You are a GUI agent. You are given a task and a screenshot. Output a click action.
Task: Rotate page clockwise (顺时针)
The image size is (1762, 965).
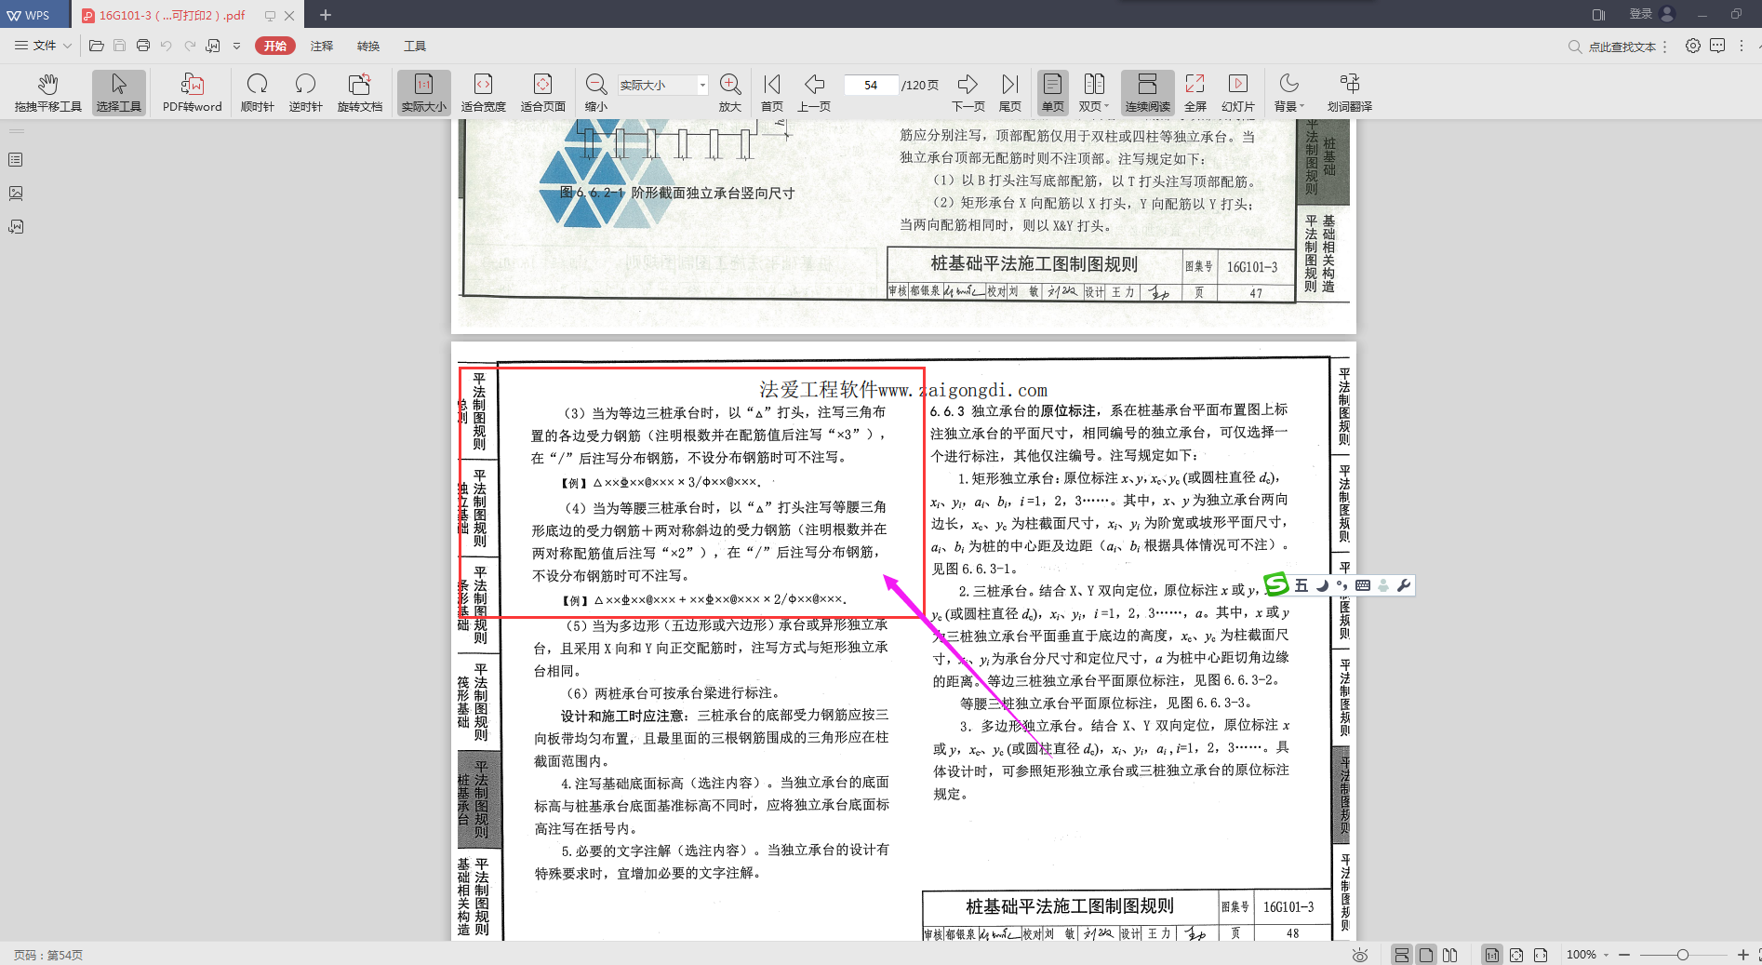tap(258, 92)
